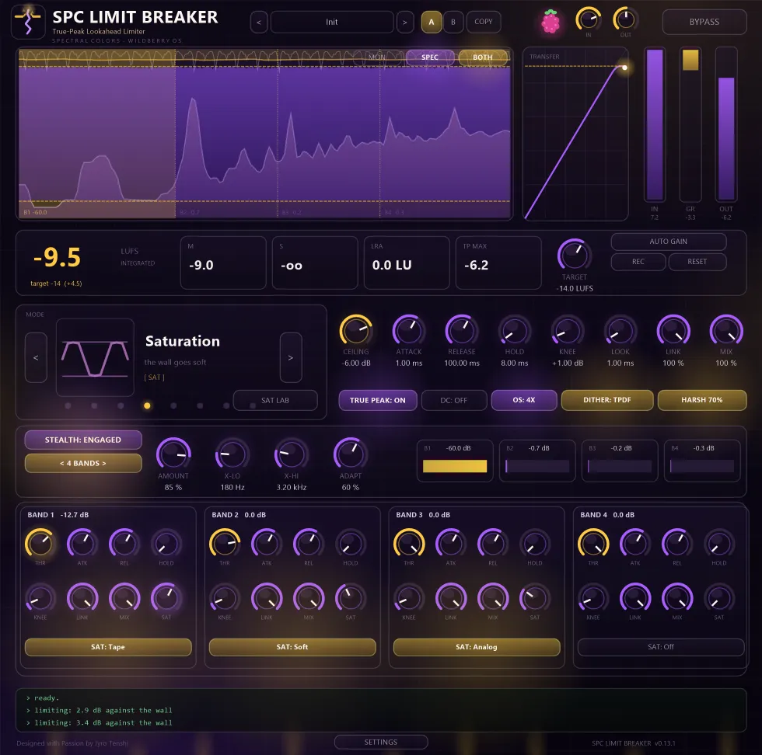Cycle the DITHER: TPDF option

[x=607, y=400]
